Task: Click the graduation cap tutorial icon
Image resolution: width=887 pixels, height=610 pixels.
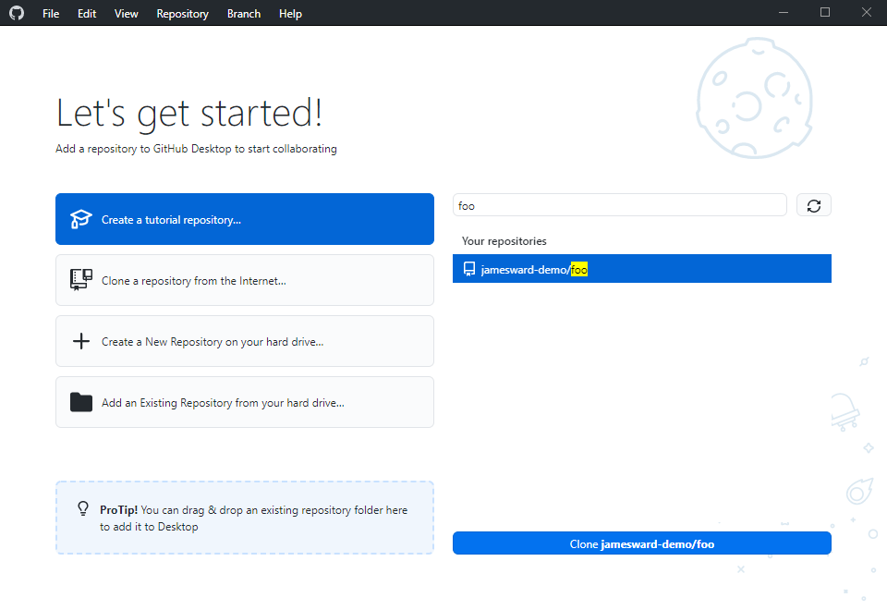Action: pos(81,220)
